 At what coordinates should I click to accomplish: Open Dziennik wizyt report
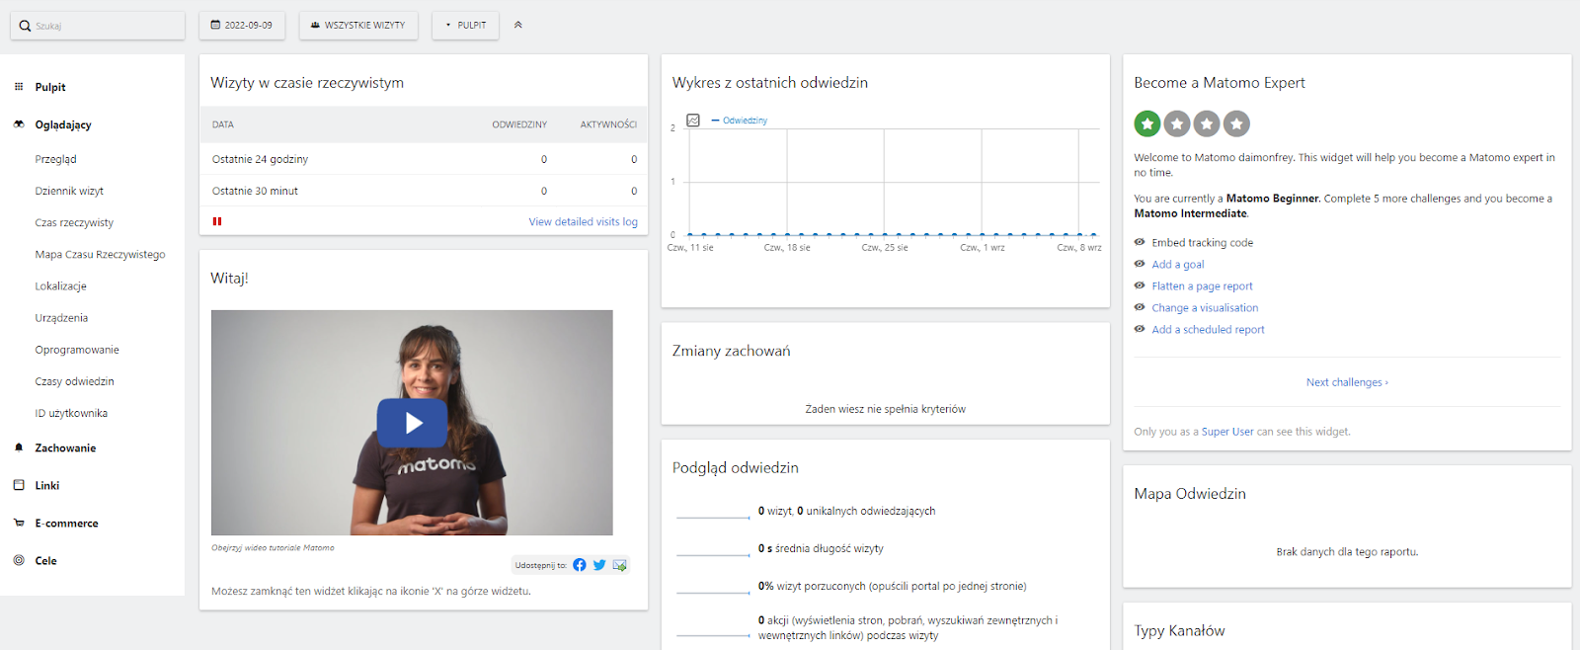point(69,191)
